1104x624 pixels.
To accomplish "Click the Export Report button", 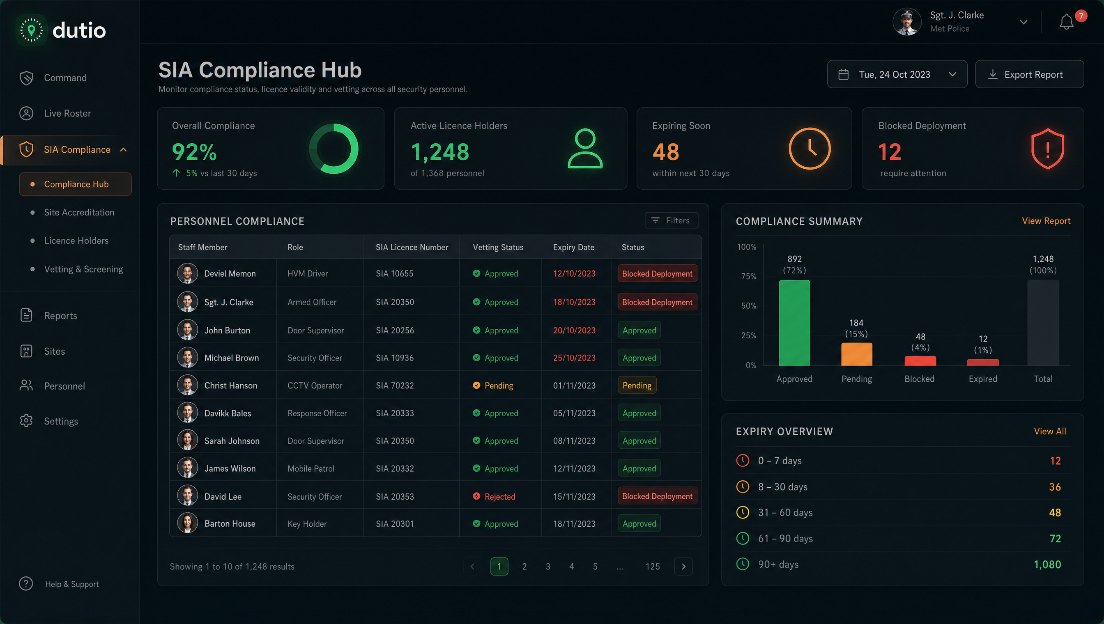I will 1029,74.
